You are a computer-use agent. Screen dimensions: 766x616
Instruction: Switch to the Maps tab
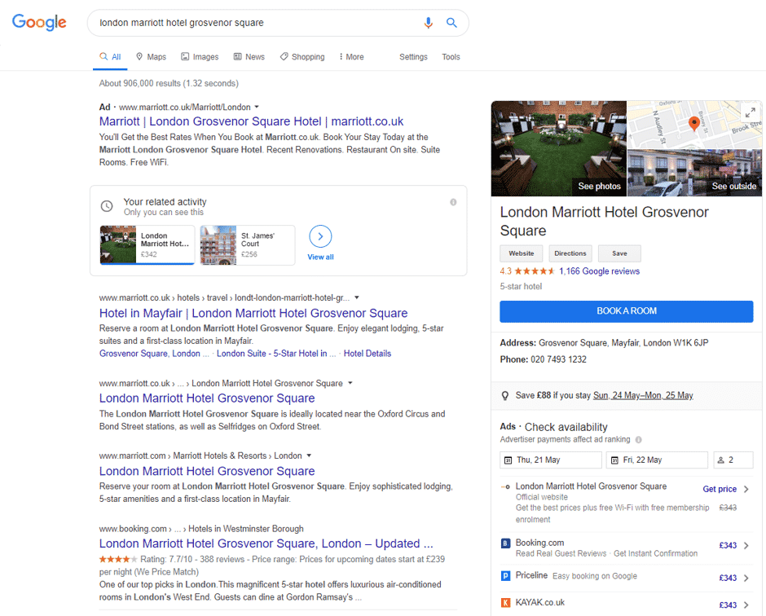coord(151,57)
